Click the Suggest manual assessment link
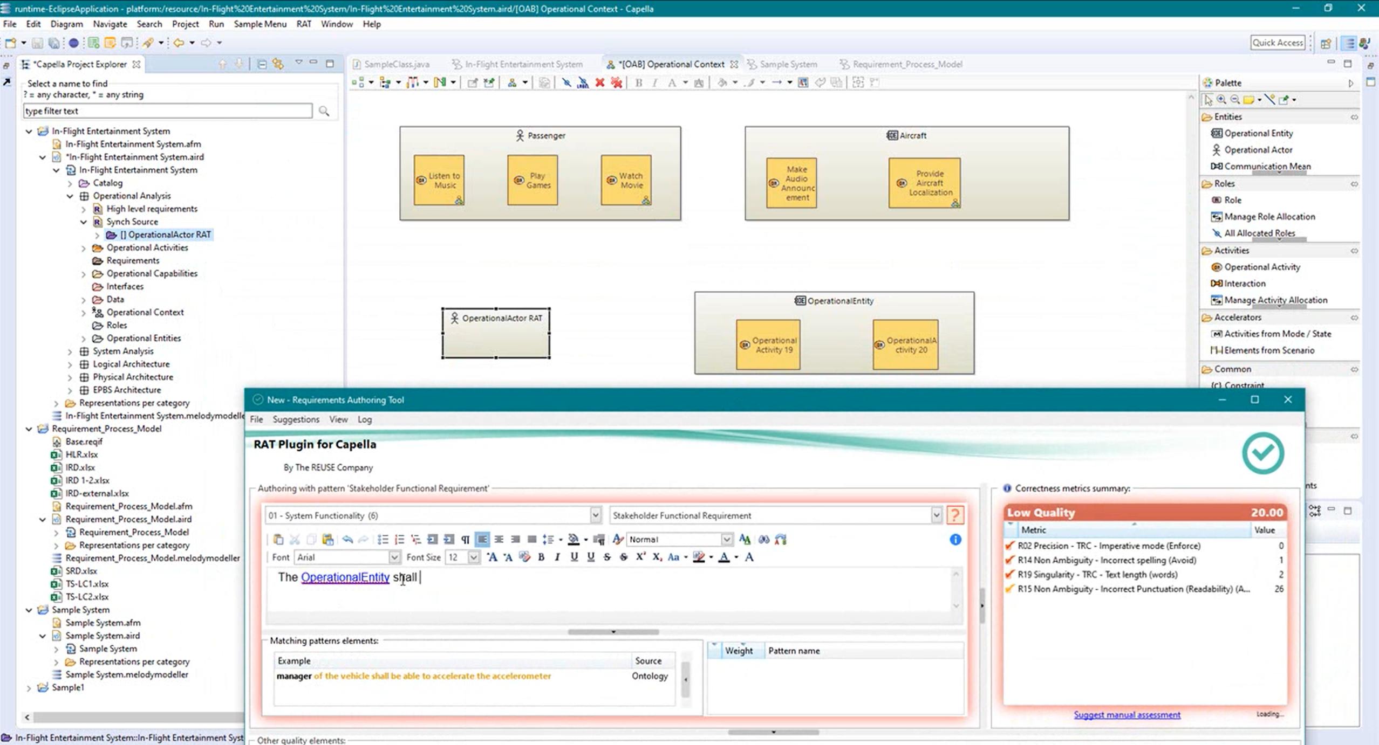The height and width of the screenshot is (745, 1379). pos(1127,715)
